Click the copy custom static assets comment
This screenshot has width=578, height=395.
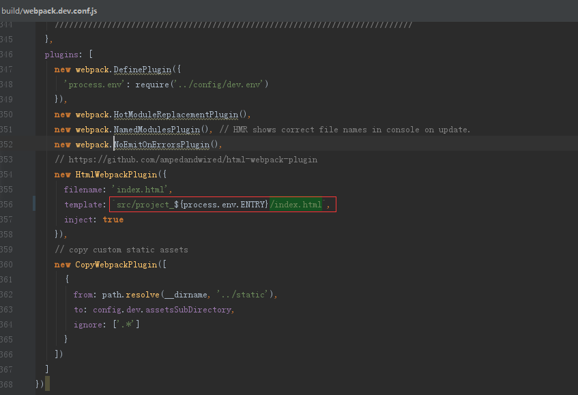coord(121,250)
